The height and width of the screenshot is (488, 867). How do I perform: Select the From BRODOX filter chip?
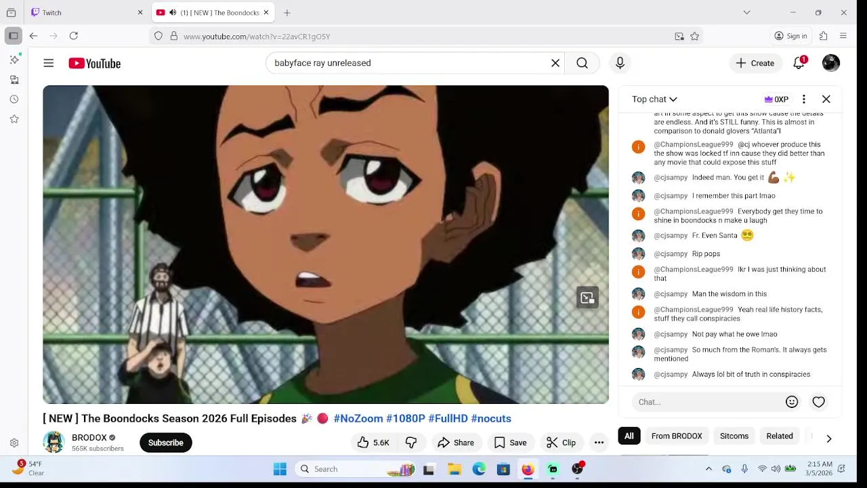677,436
